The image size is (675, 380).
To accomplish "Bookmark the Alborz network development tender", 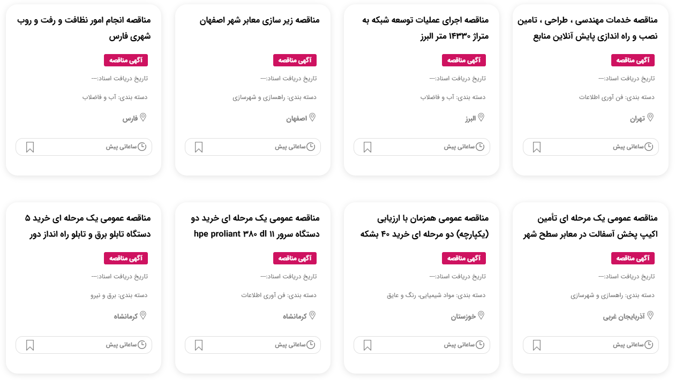I will tap(367, 147).
